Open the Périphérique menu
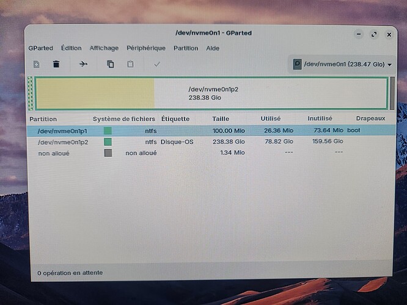407x305 pixels. click(146, 48)
